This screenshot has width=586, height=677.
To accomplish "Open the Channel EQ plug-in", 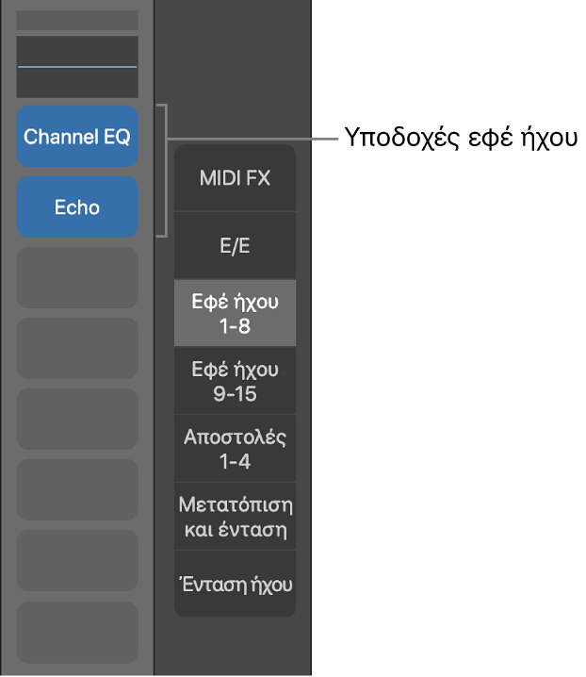I will click(77, 137).
